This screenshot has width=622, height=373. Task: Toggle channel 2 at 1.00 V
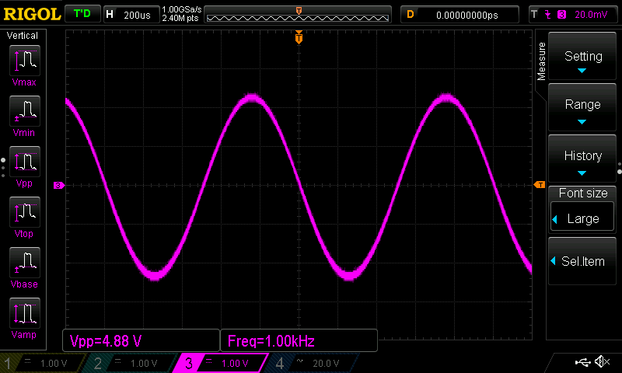[x=131, y=363]
